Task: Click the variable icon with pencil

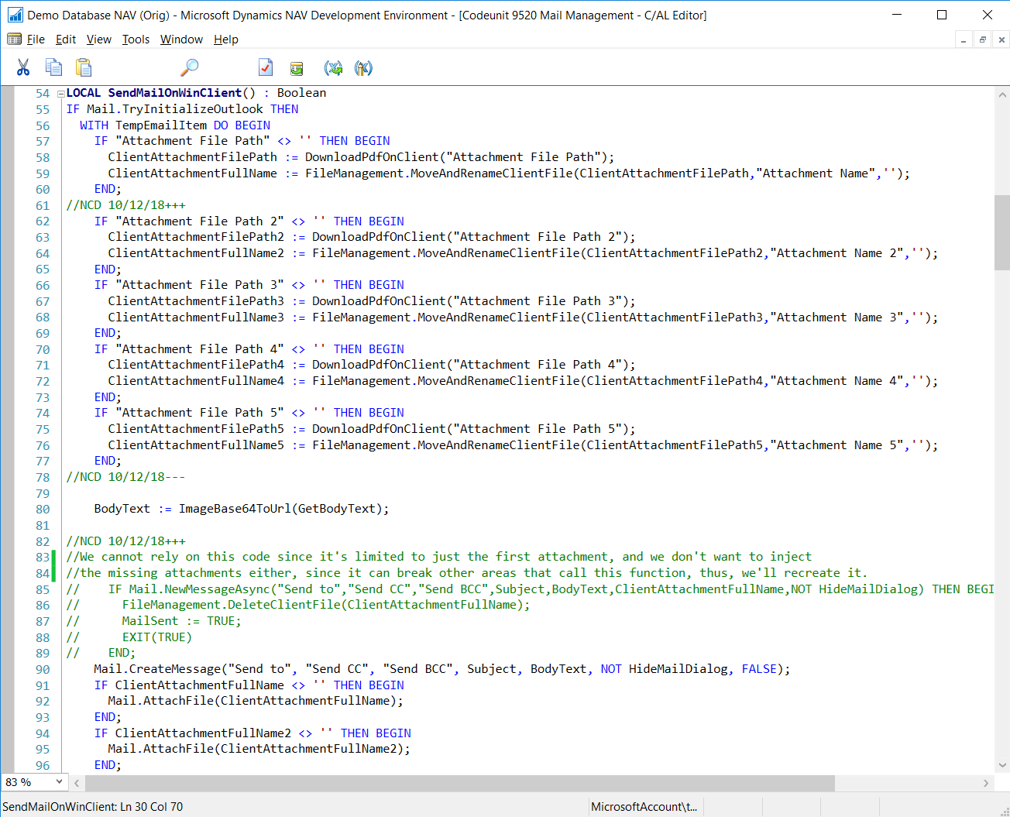Action: point(363,68)
